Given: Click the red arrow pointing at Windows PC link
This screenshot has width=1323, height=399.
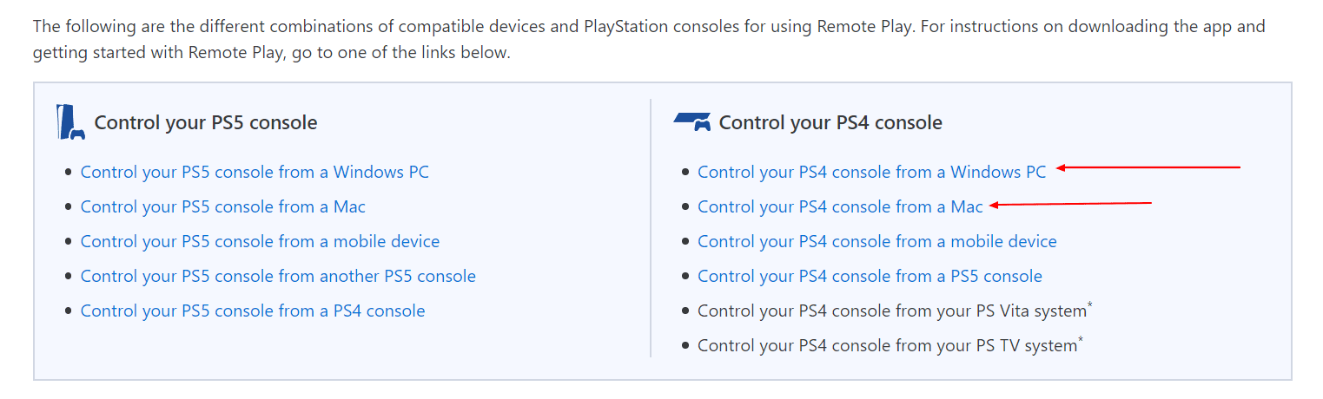Looking at the screenshot, I should (x=1148, y=167).
